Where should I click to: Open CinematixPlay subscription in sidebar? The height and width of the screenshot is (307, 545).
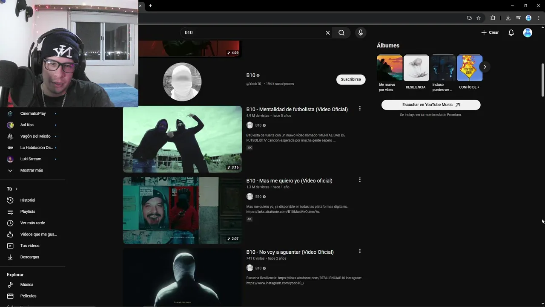click(x=32, y=113)
